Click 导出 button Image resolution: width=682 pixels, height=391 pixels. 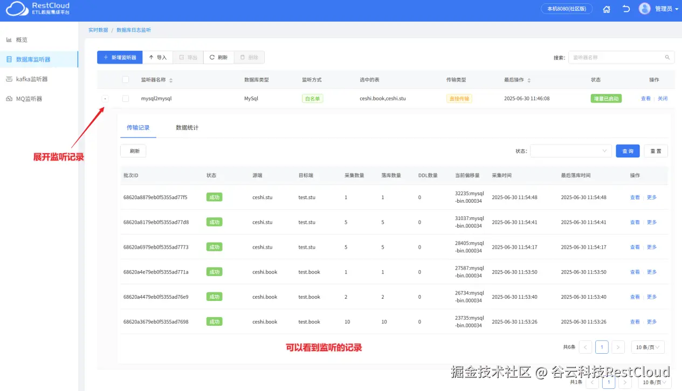(188, 57)
